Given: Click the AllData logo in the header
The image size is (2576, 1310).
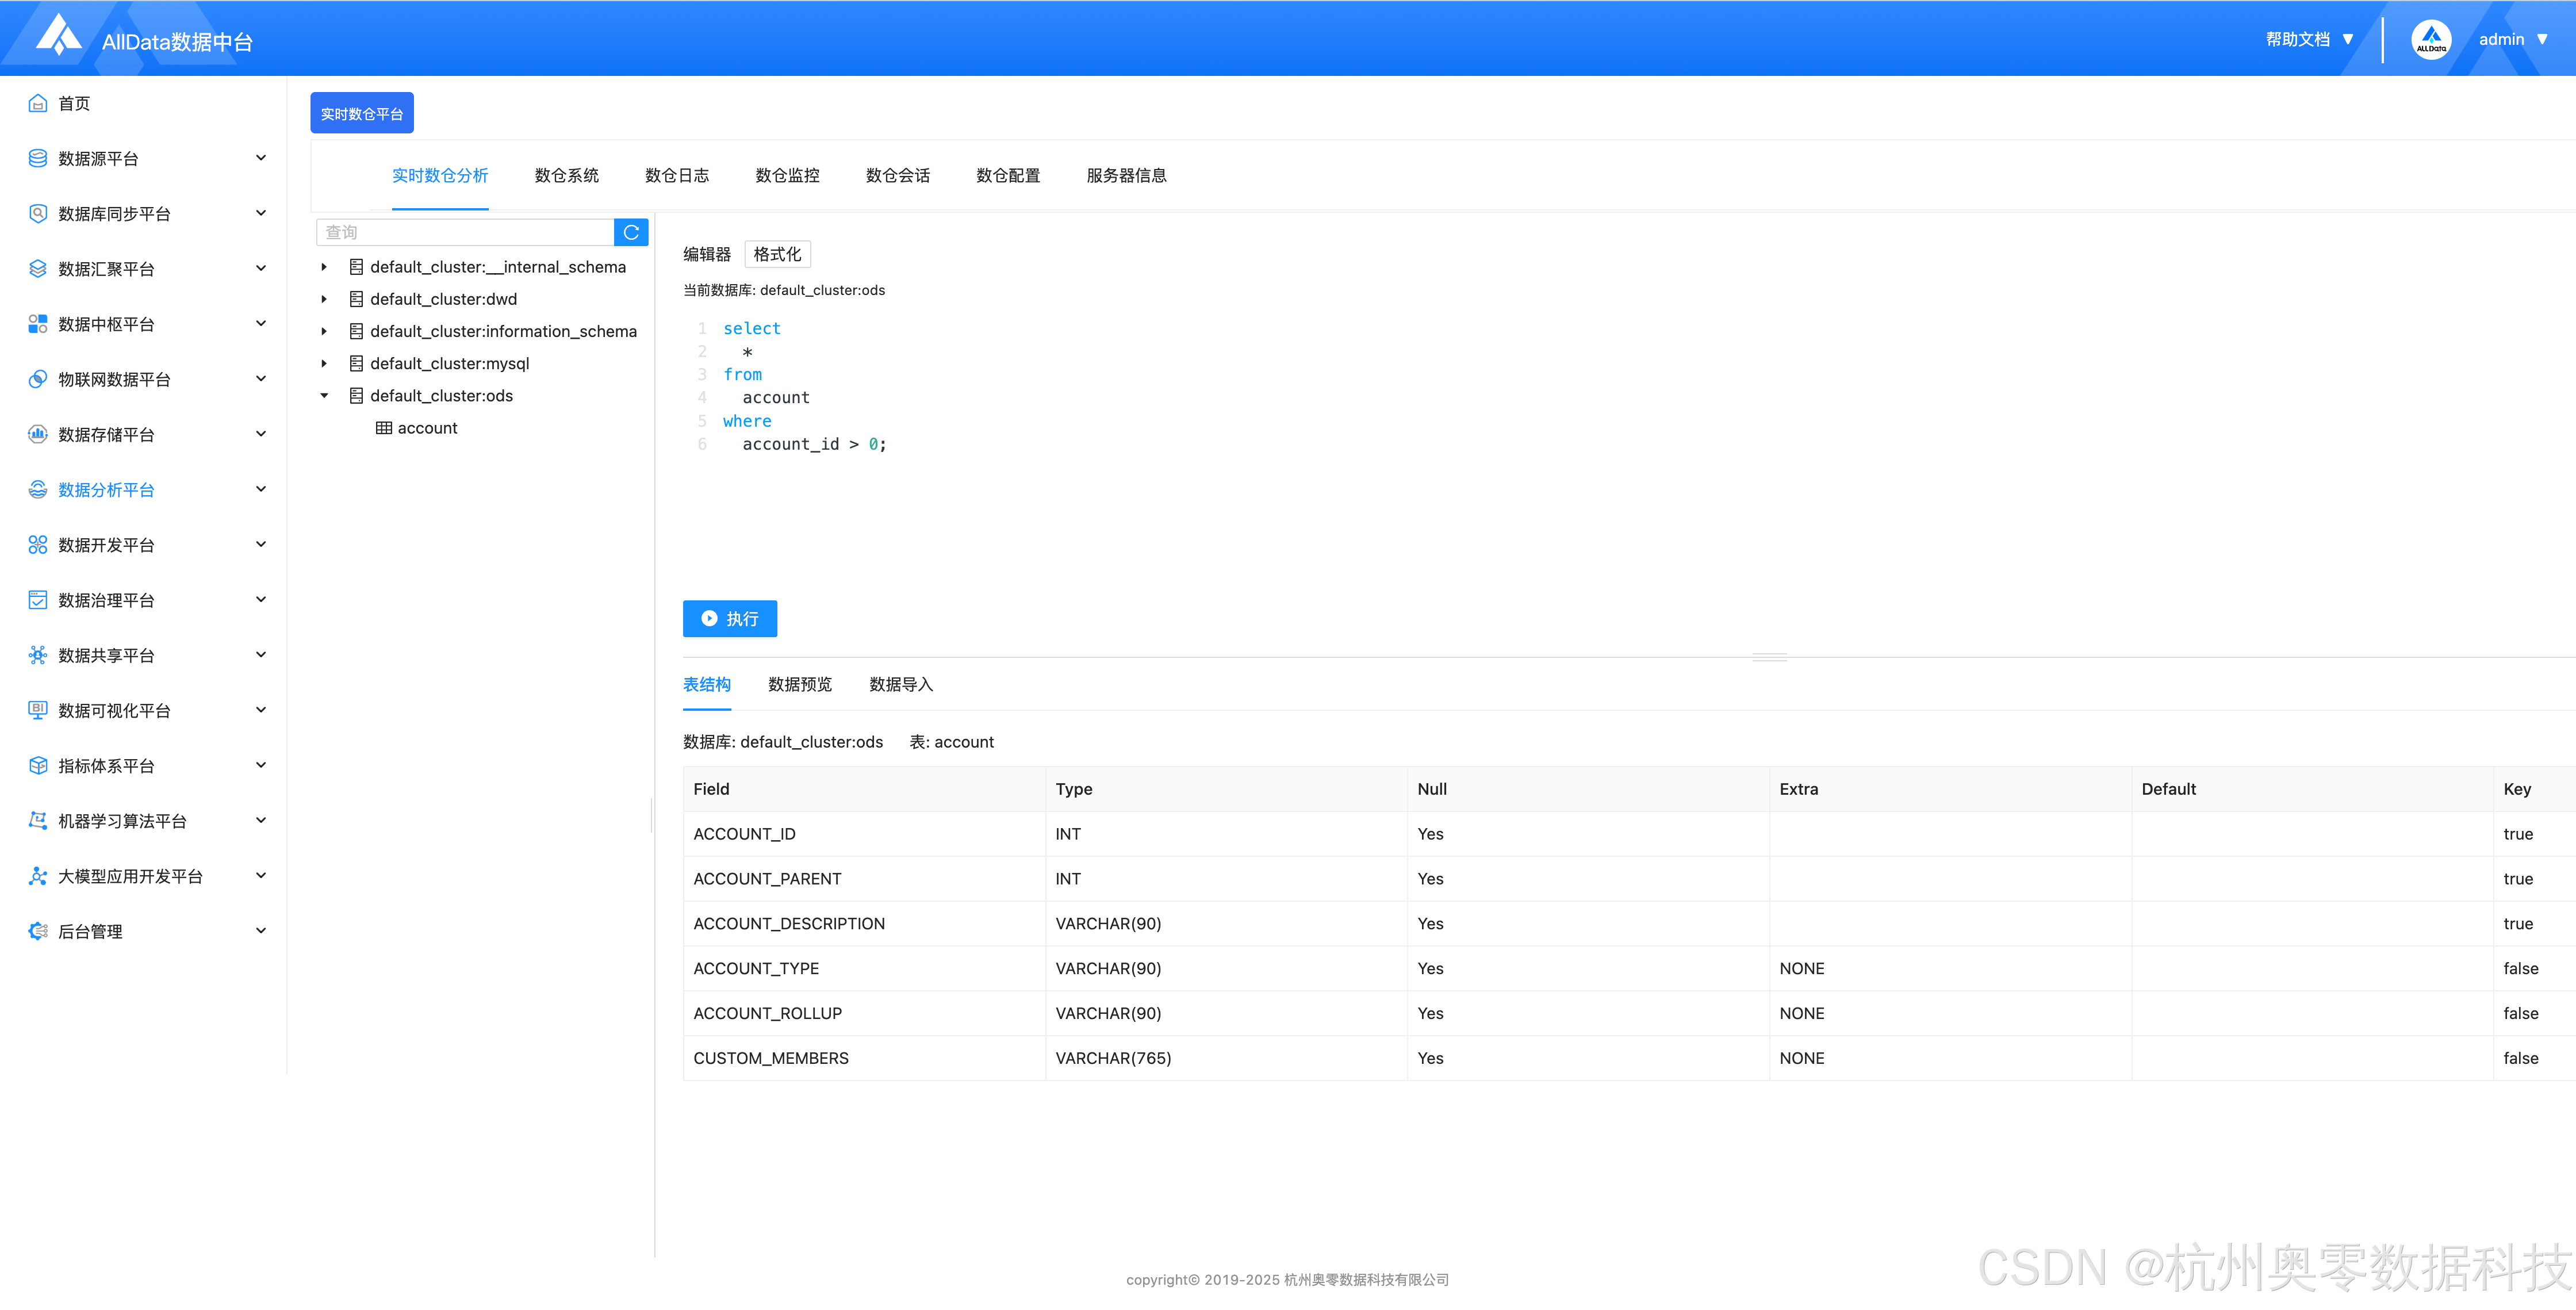Looking at the screenshot, I should (x=59, y=36).
